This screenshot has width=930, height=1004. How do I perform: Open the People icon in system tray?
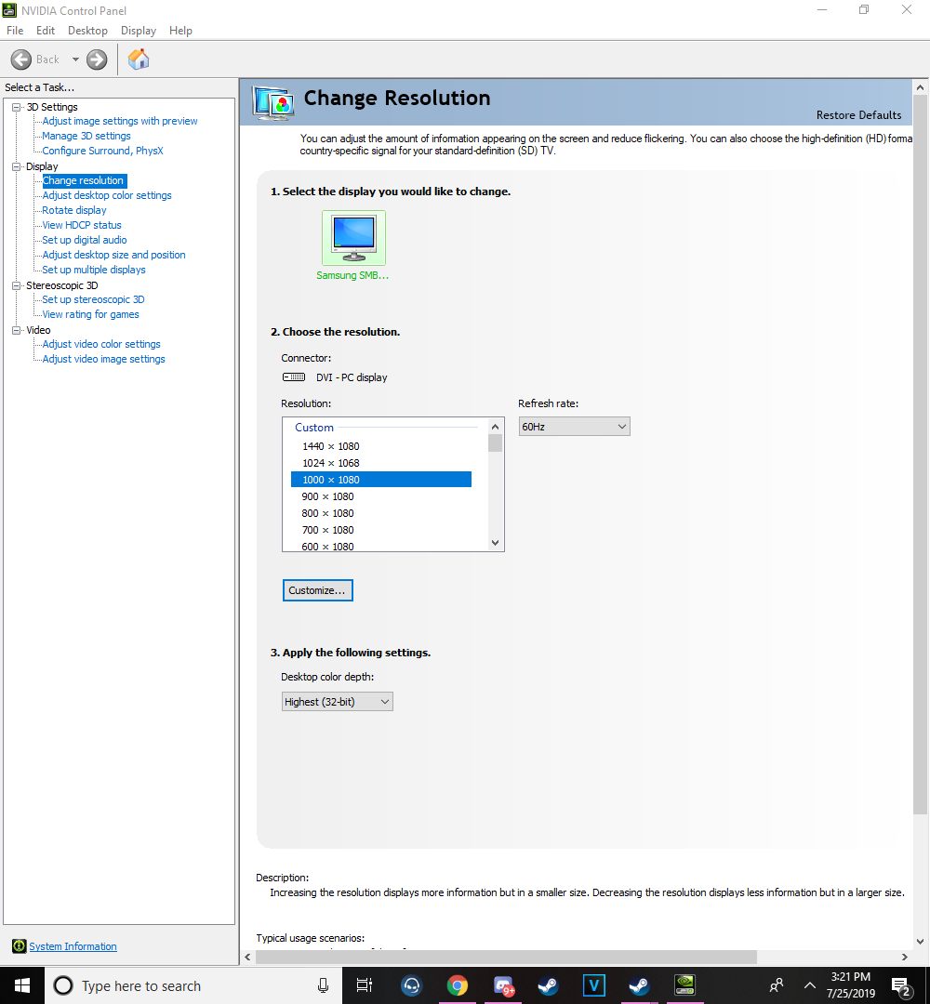point(777,984)
